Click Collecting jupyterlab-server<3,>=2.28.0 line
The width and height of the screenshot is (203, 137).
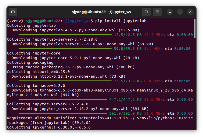(x=52, y=39)
